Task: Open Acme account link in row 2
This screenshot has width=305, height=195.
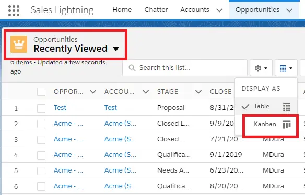Action: [120, 124]
